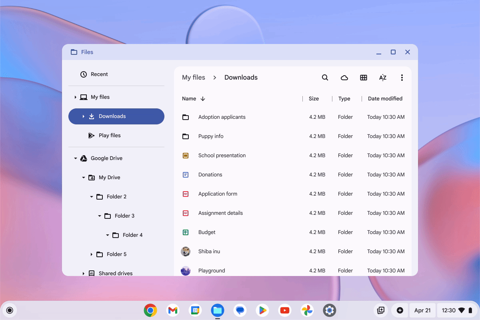
Task: Click the Downloads breadcrumb
Action: pos(241,78)
